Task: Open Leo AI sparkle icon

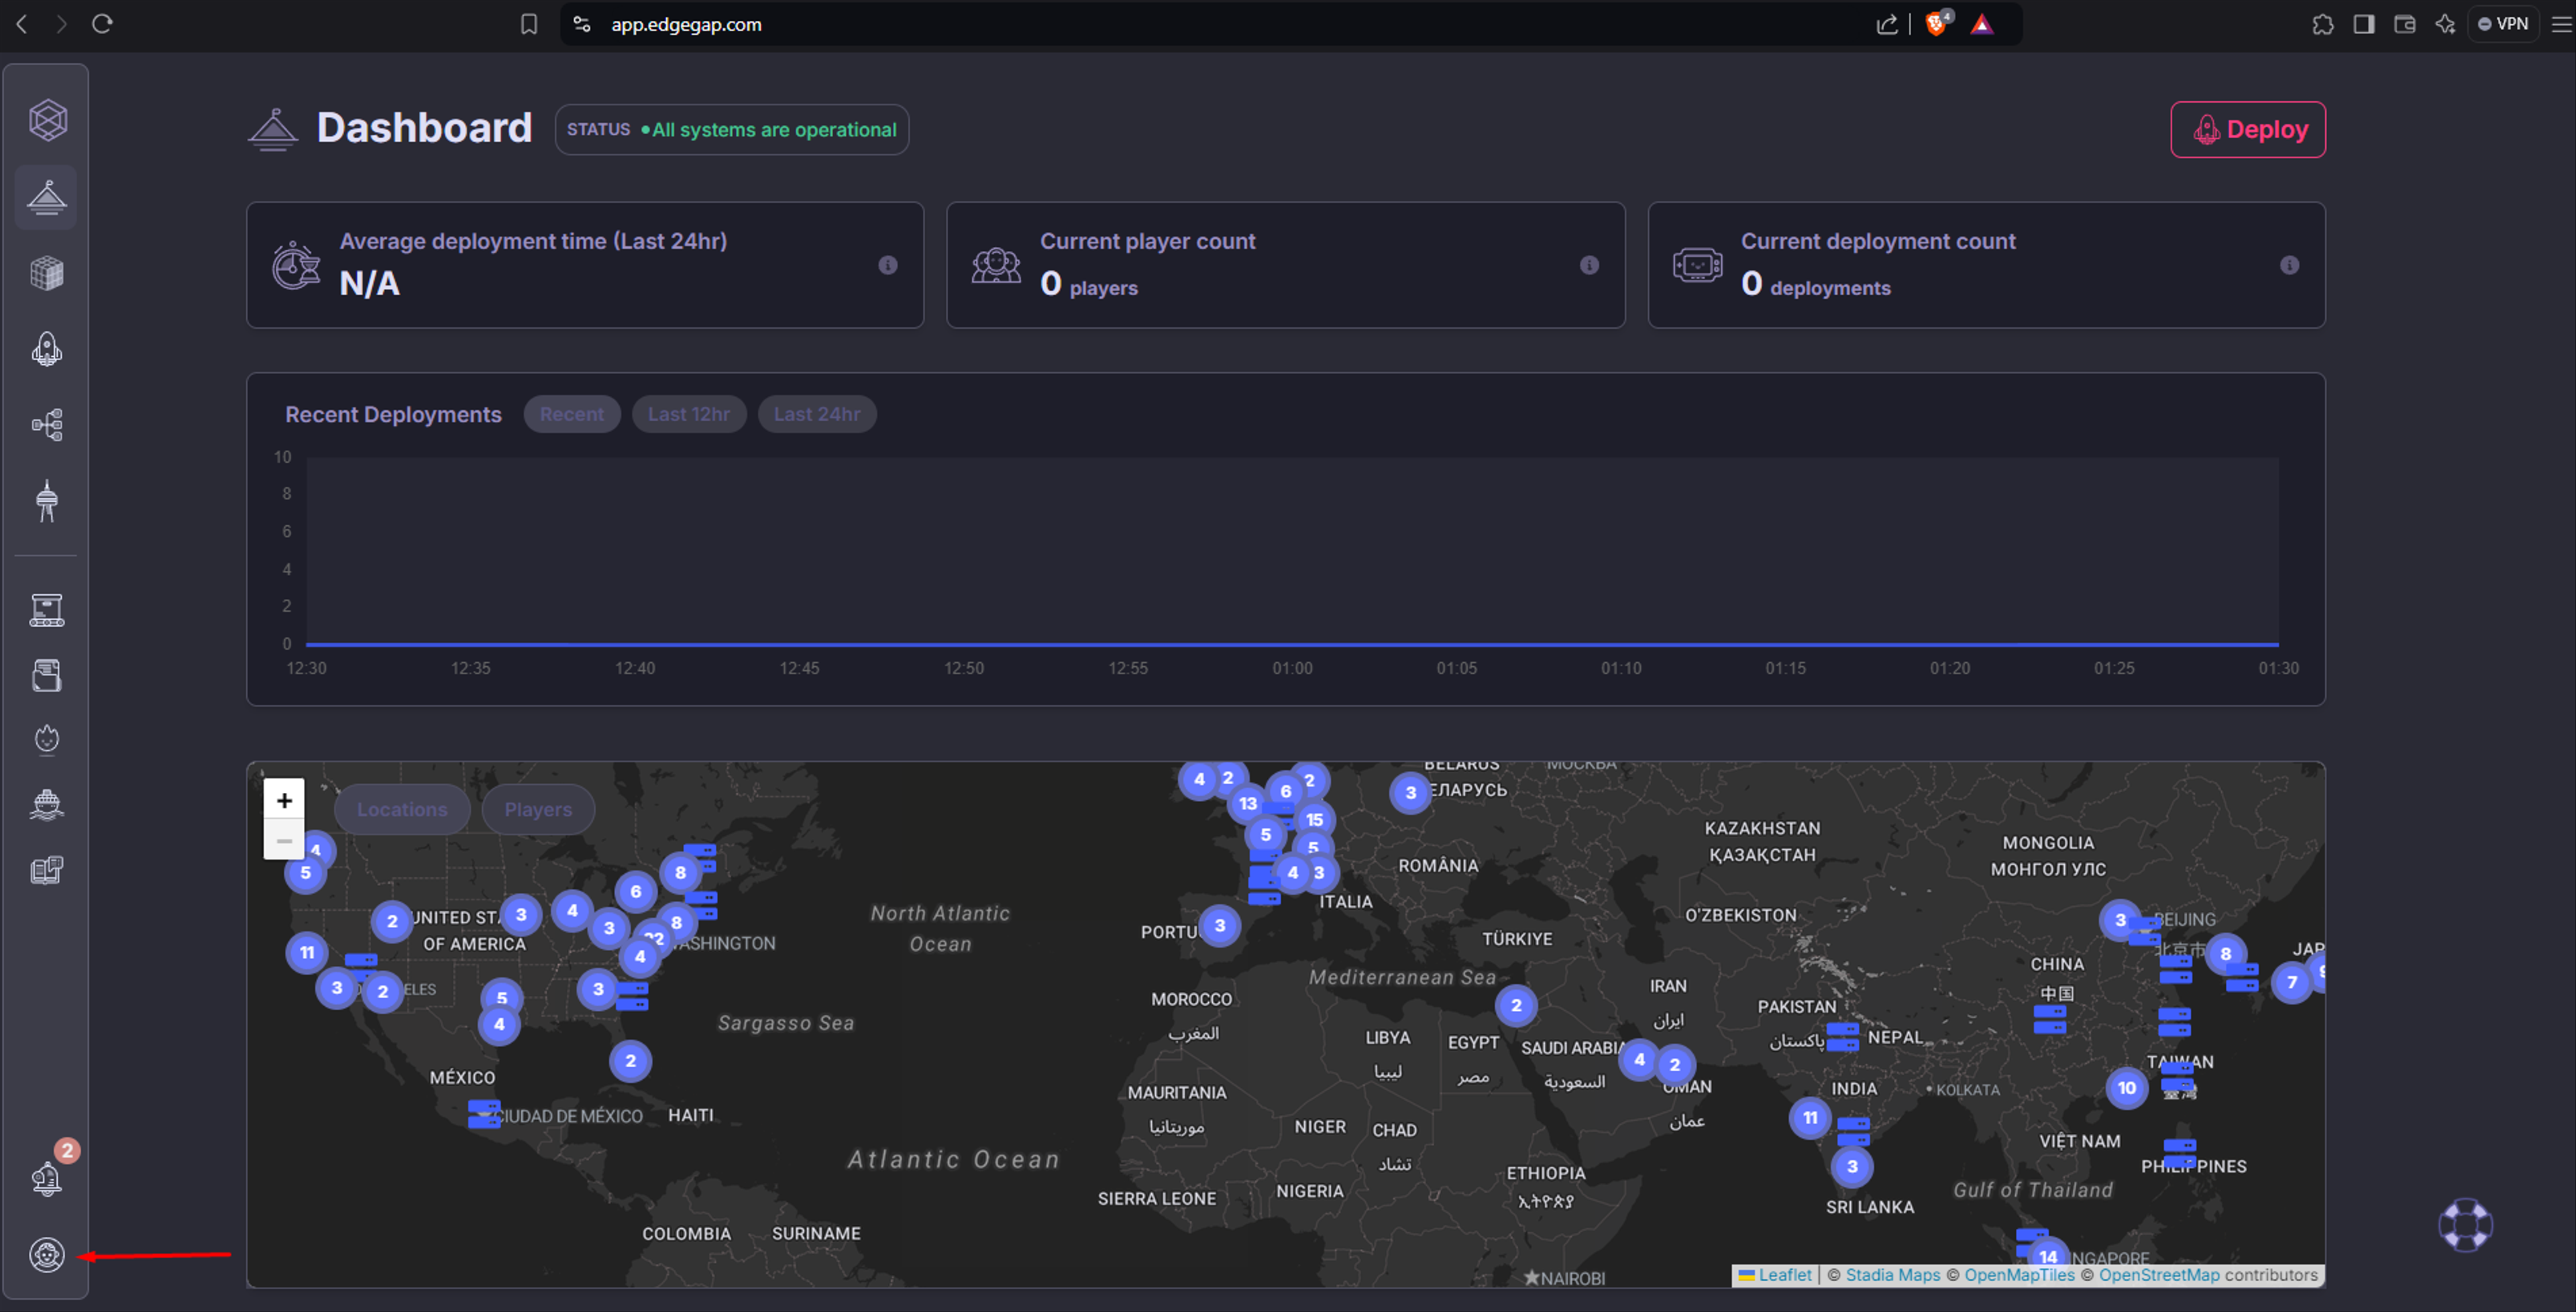Action: click(x=2445, y=24)
